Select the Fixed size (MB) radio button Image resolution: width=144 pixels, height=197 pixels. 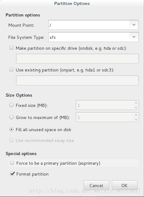[11, 105]
